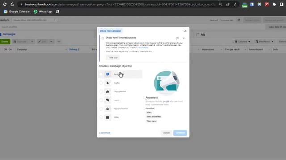Open the browser zoom magnifier icon

(x=220, y=4)
